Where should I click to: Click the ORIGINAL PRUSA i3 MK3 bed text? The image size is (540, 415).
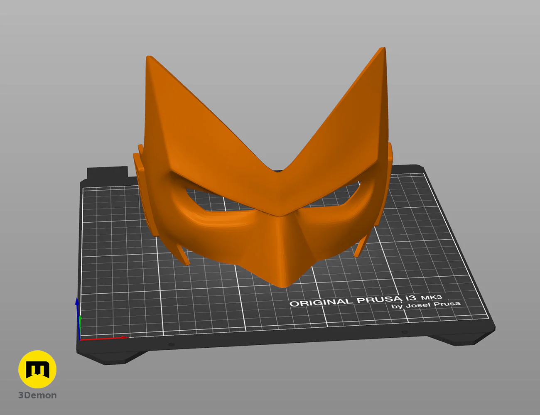pyautogui.click(x=366, y=300)
